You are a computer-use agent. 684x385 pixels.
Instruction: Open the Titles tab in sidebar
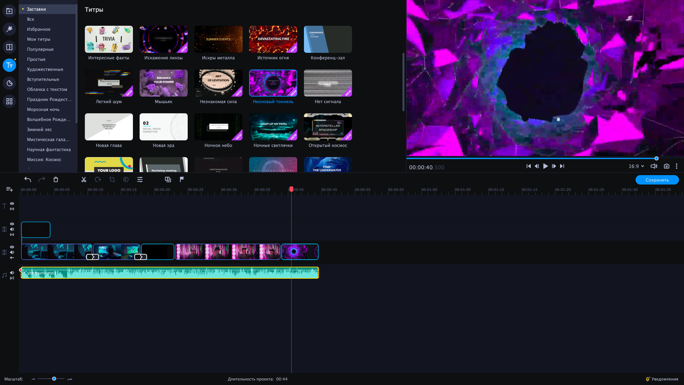(x=9, y=65)
